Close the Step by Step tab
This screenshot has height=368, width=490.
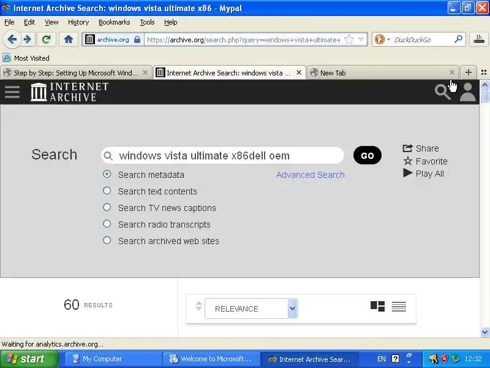[145, 72]
